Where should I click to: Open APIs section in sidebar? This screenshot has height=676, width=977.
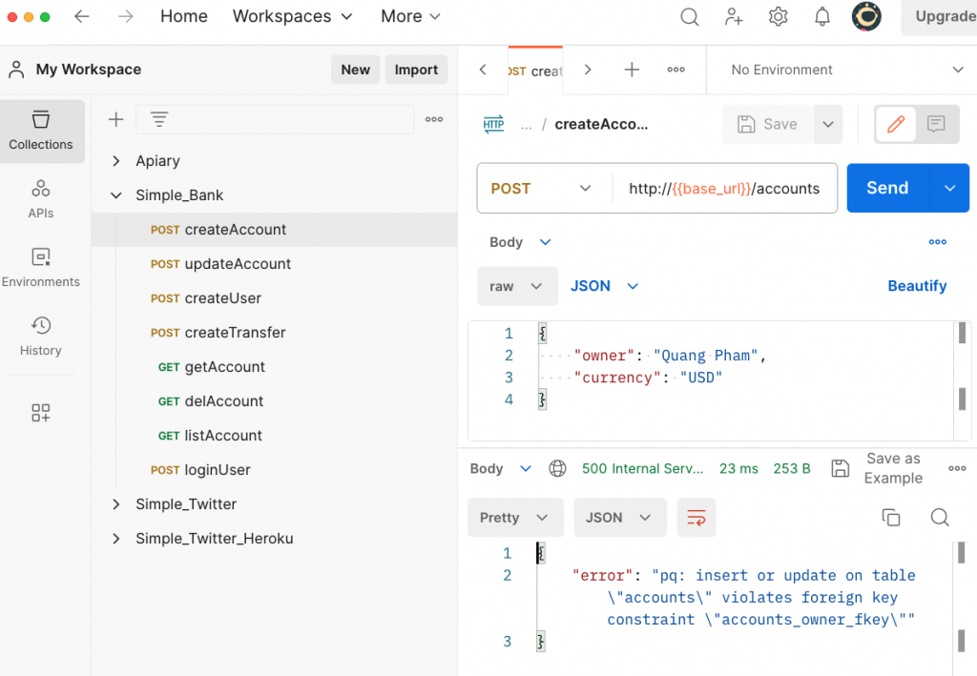tap(41, 198)
